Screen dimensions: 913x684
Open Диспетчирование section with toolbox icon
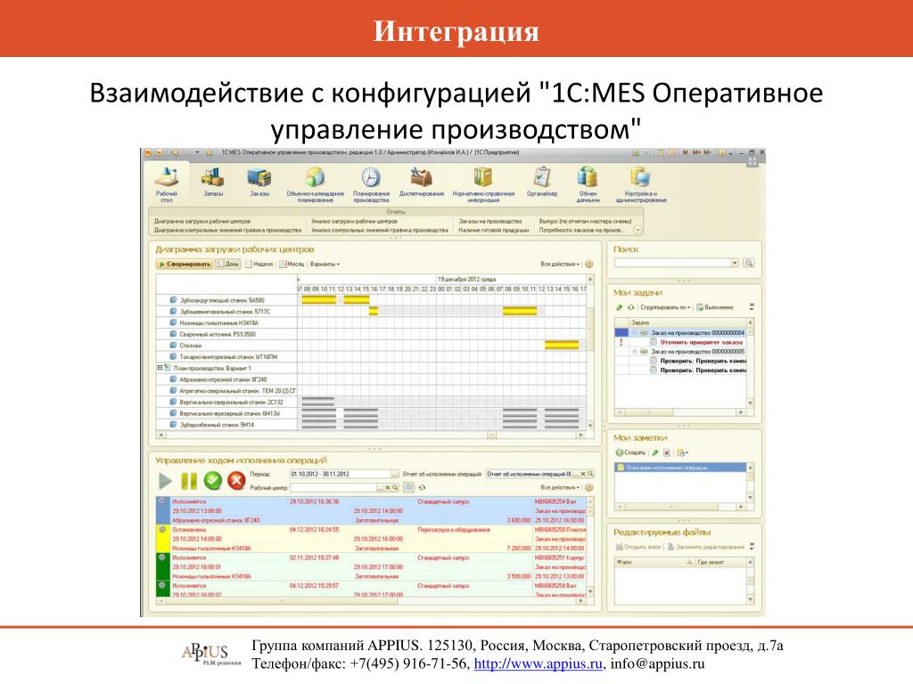(x=421, y=182)
